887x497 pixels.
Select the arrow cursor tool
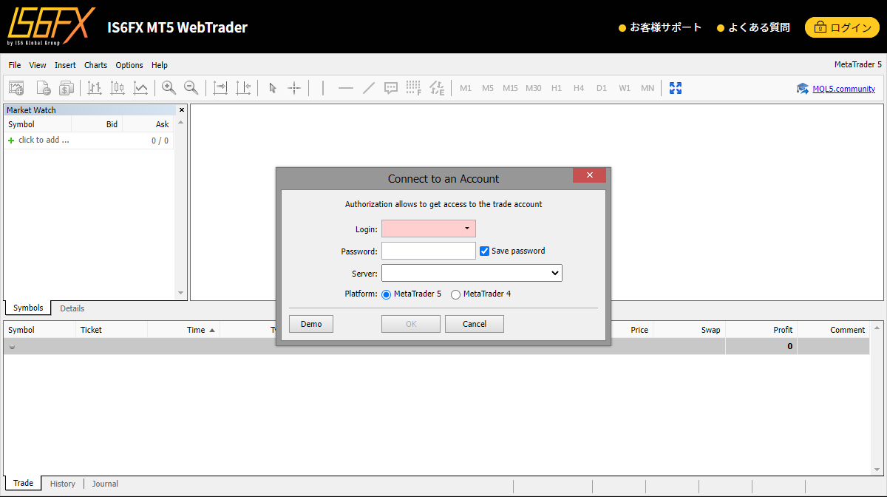pos(272,88)
